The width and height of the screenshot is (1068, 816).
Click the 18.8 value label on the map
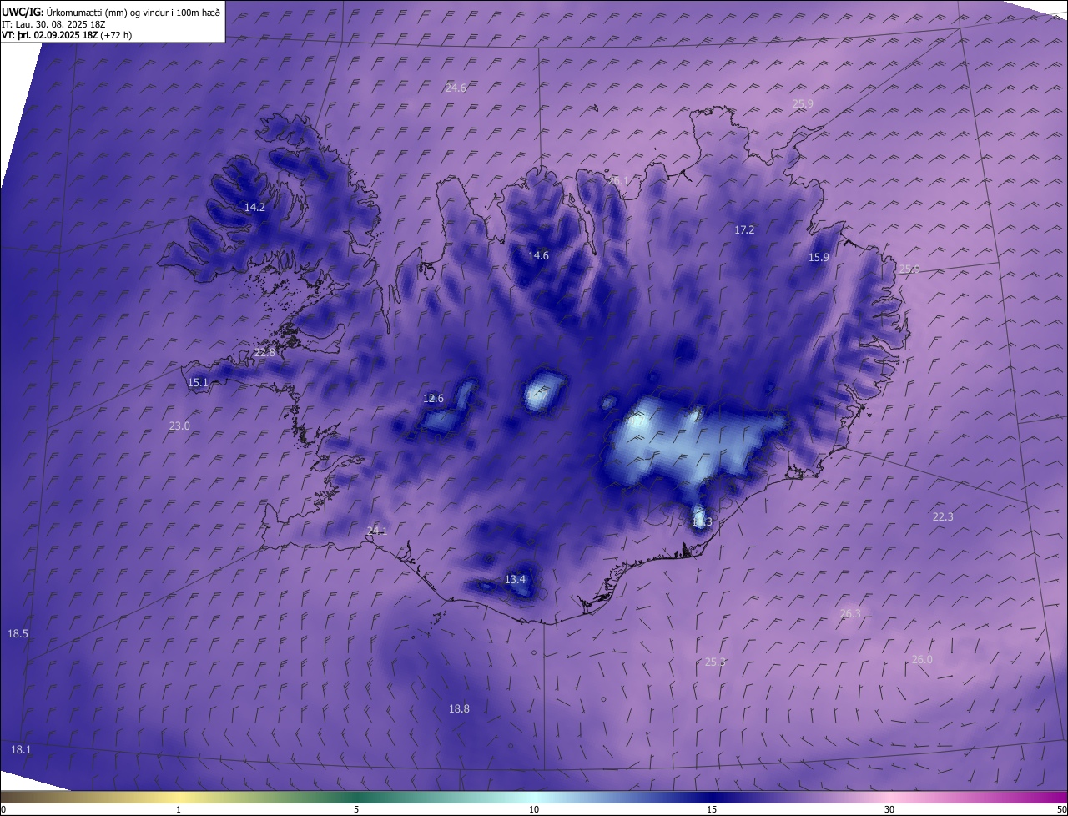pyautogui.click(x=459, y=708)
